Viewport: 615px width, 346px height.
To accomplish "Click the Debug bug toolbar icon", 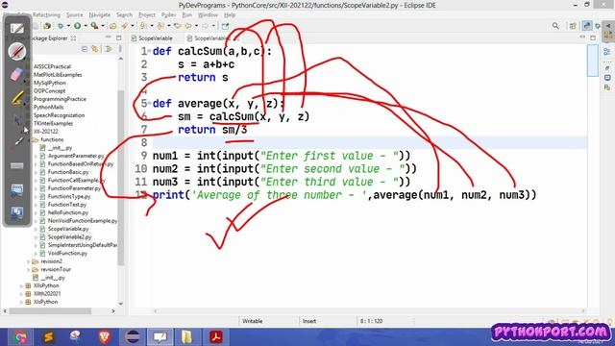I will click(x=61, y=26).
